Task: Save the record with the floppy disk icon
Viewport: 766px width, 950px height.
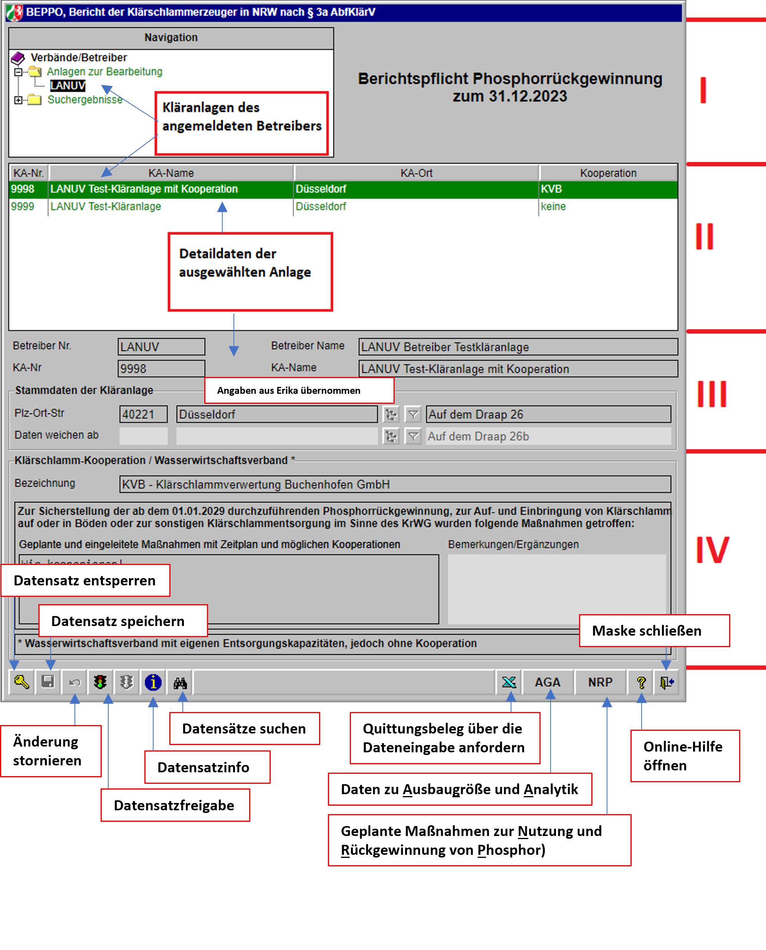Action: pos(48,682)
